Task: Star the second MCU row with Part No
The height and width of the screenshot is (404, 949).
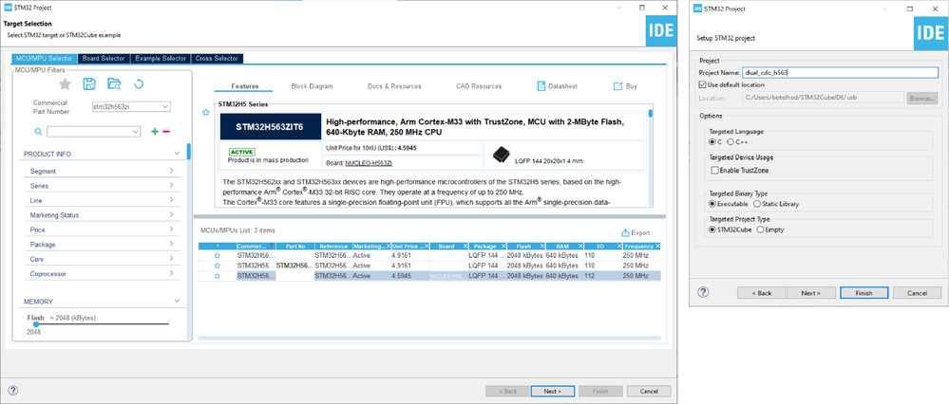Action: pos(217,266)
